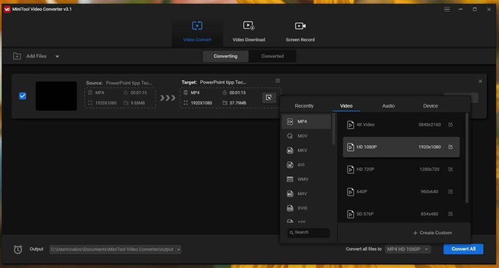Click the Add Files folder icon
This screenshot has height=268, width=499.
[x=17, y=57]
